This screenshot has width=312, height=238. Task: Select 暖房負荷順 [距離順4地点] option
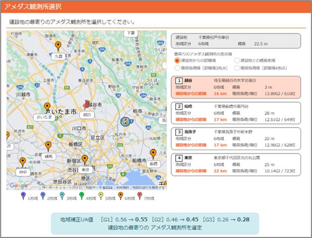237,68
